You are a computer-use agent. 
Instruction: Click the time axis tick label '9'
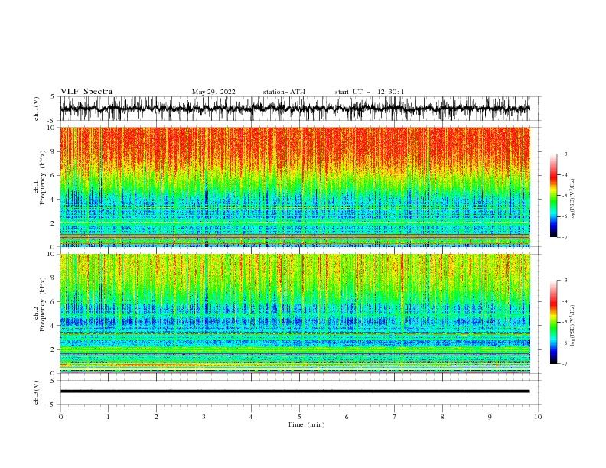[490, 417]
